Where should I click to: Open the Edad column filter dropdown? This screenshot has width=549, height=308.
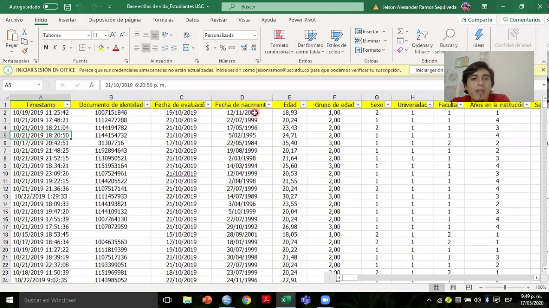pos(303,105)
